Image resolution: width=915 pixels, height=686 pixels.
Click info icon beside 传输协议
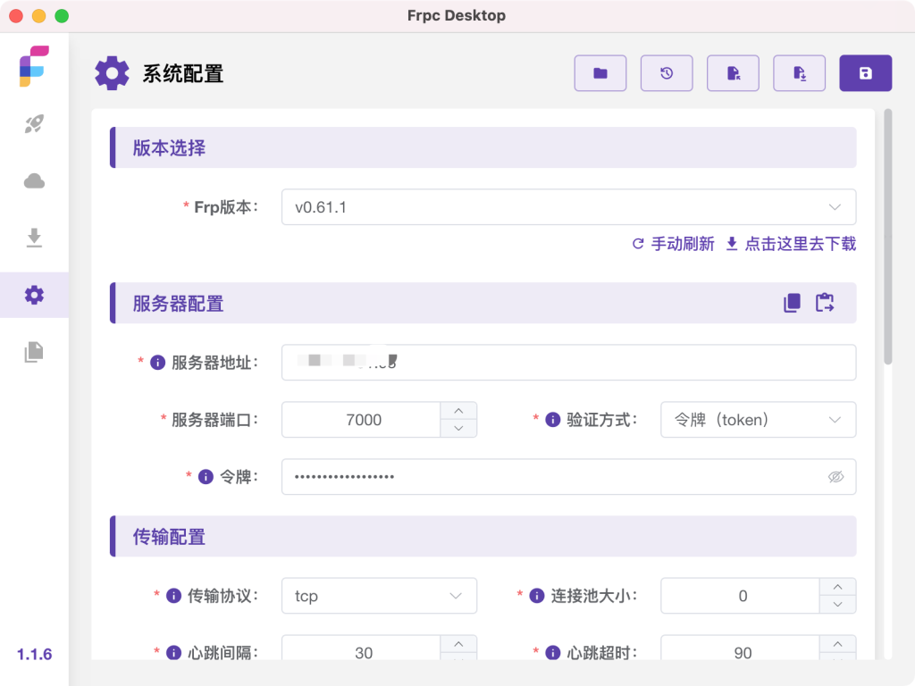click(x=173, y=596)
